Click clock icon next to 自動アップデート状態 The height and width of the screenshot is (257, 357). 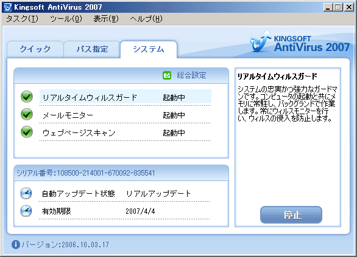[x=26, y=193]
